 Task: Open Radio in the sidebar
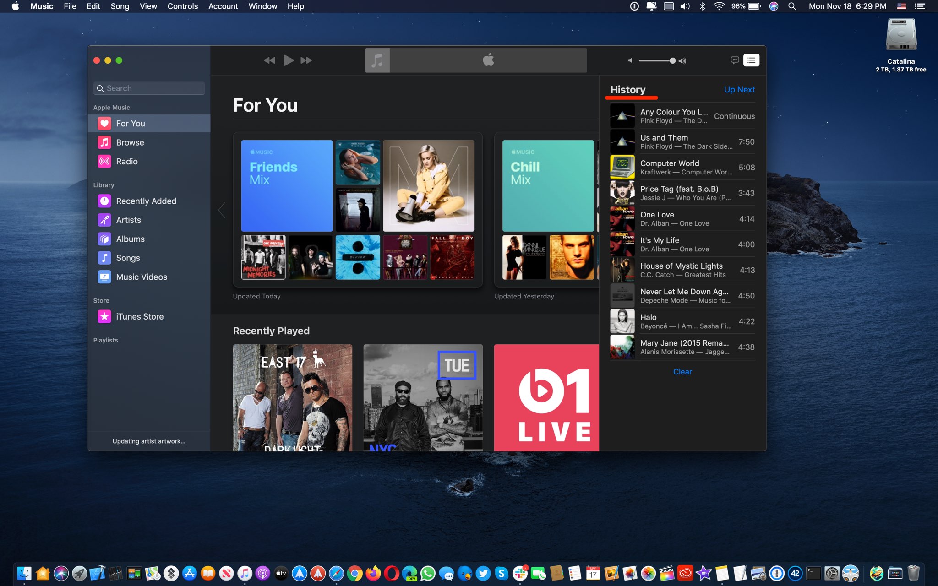click(x=149, y=161)
